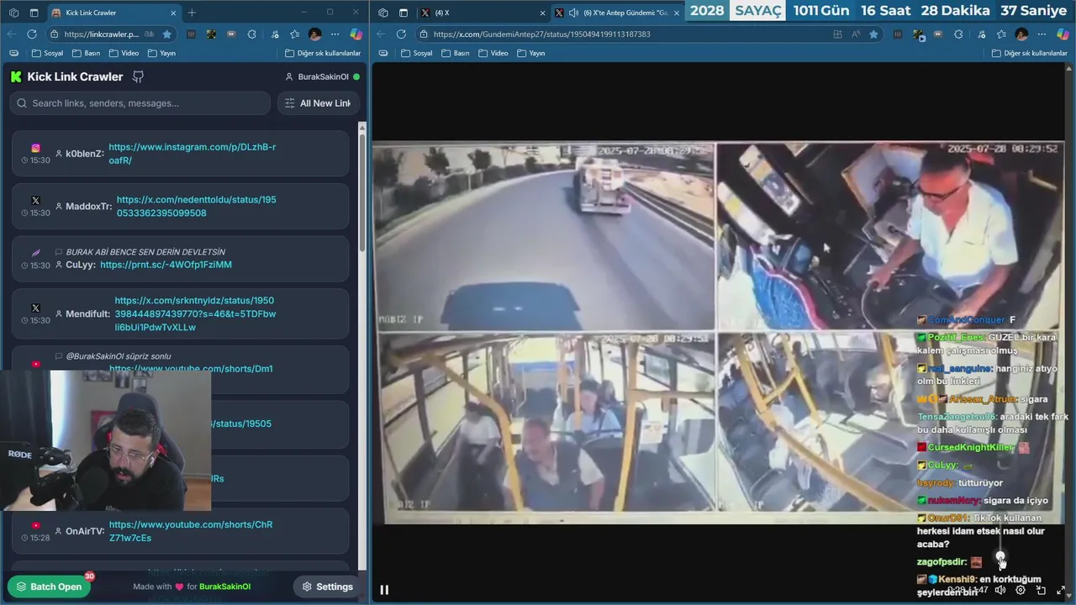Open workspaces icon in X window
This screenshot has width=1076, height=605.
pos(383,13)
